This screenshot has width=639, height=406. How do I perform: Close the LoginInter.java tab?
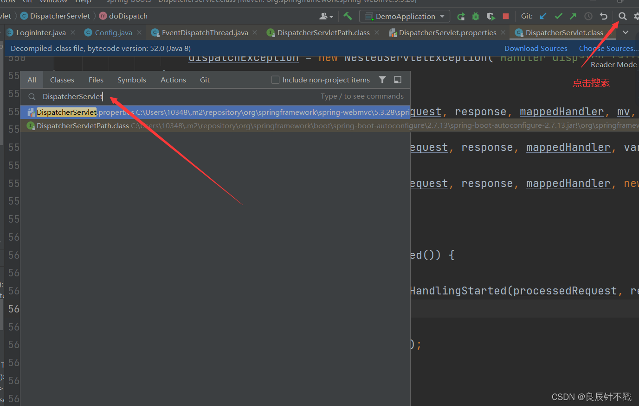click(73, 33)
